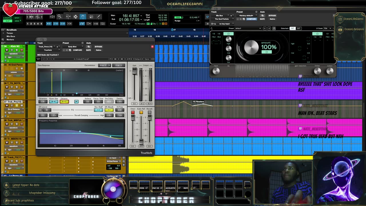The image size is (366, 206).
Task: Toggle the God Particle amount power button
Action: [266, 52]
